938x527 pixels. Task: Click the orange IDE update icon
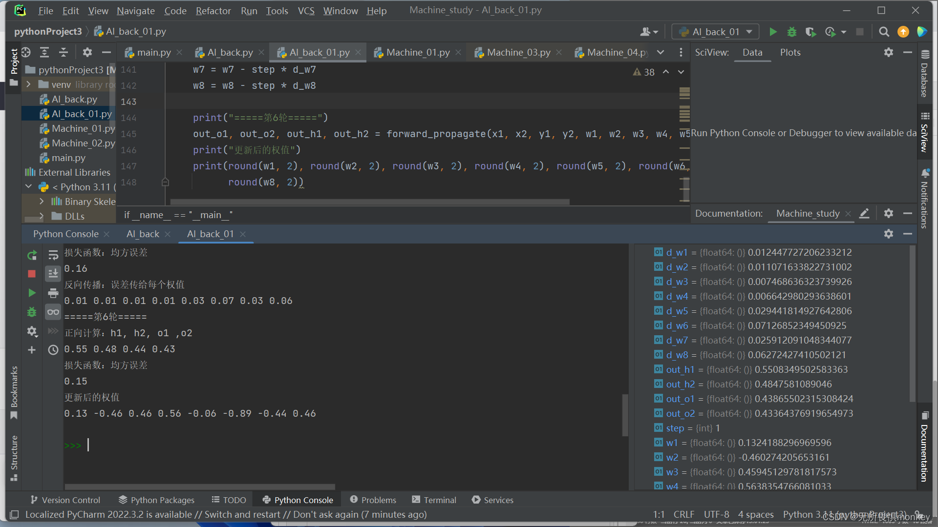point(903,32)
